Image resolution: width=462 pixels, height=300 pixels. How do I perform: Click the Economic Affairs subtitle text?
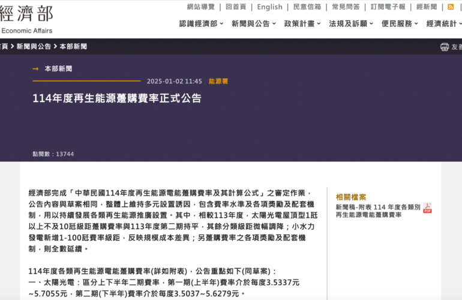[26, 31]
